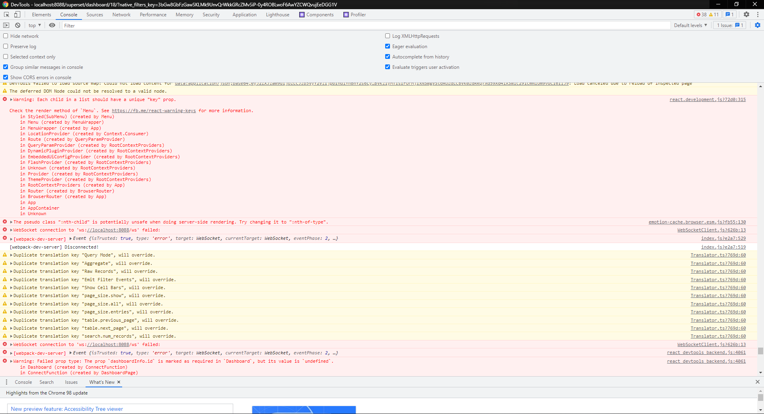Clear the console using the clear icon

(18, 25)
